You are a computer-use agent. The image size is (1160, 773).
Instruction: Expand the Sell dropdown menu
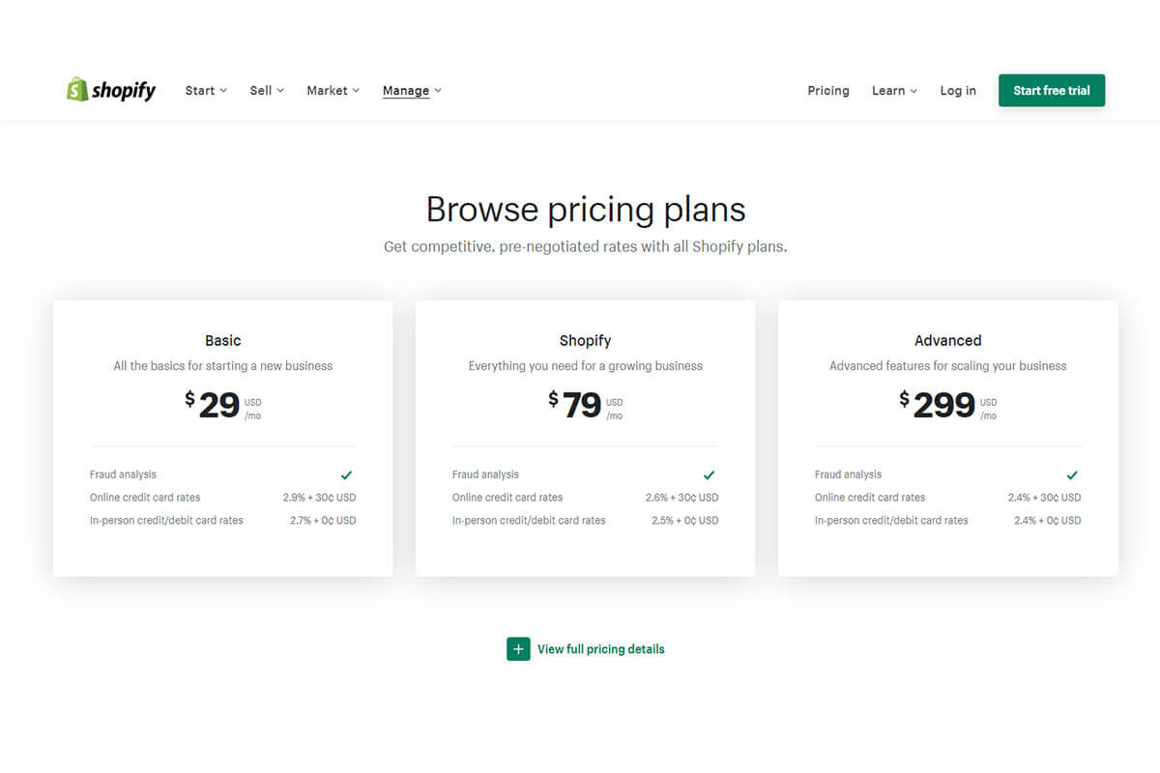pyautogui.click(x=267, y=91)
